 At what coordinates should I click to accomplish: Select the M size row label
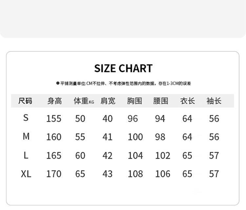pos(26,136)
